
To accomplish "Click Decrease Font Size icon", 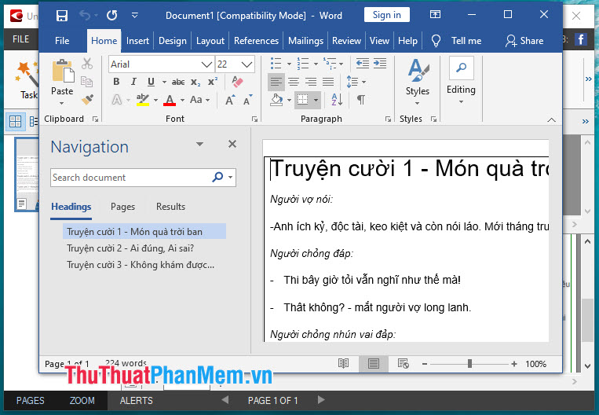I will [248, 100].
